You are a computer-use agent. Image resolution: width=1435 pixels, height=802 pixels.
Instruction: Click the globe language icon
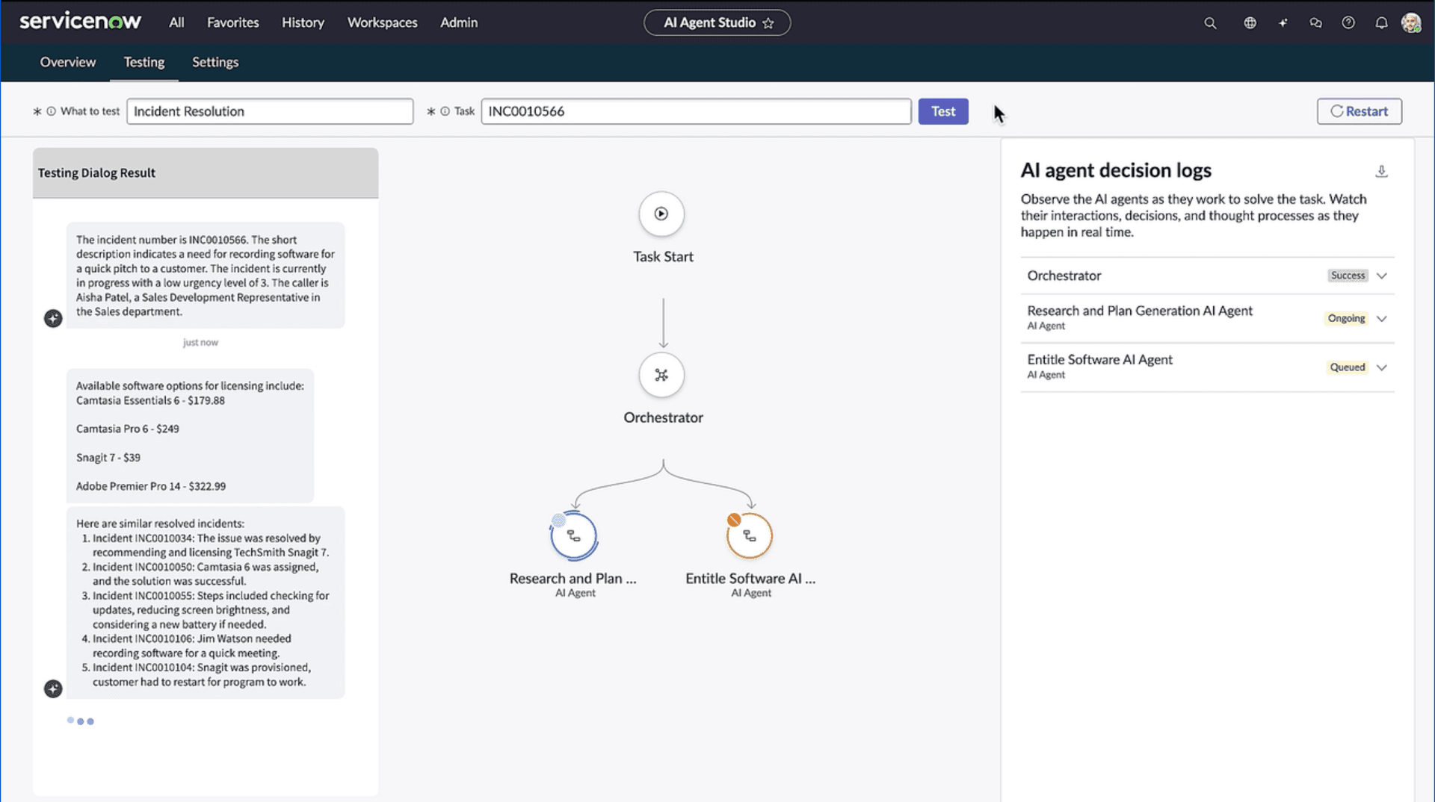point(1250,23)
